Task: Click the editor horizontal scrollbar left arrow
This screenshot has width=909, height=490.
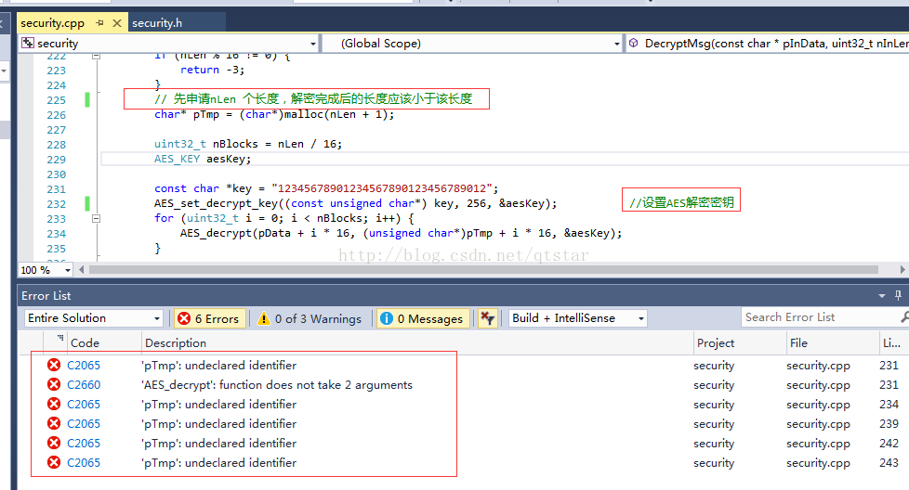Action: (x=81, y=269)
